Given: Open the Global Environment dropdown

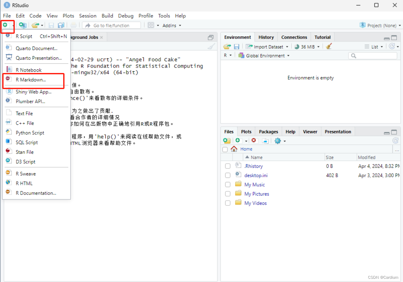Looking at the screenshot, I should click(x=264, y=56).
